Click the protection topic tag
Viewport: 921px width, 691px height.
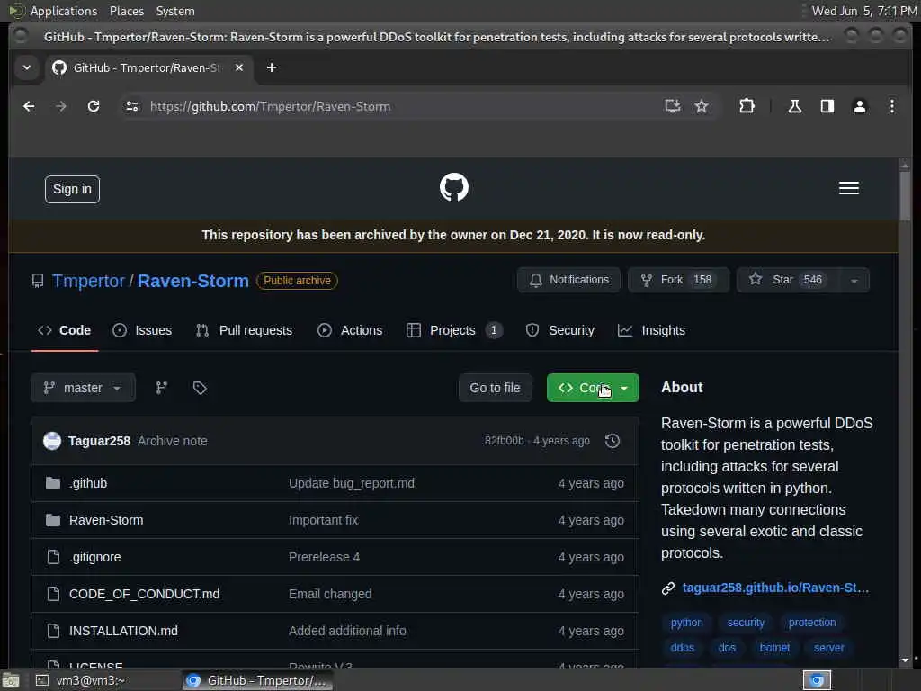812,623
